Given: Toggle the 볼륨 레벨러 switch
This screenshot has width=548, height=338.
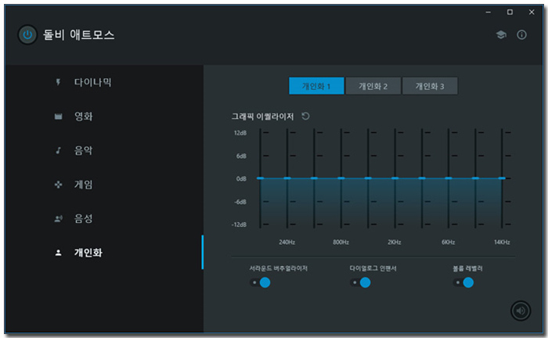Looking at the screenshot, I should [x=463, y=282].
